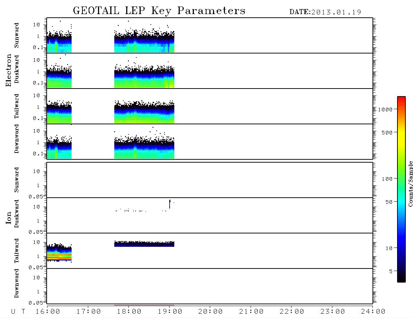Select the 19:00 time axis label
413x318 pixels.
click(170, 312)
